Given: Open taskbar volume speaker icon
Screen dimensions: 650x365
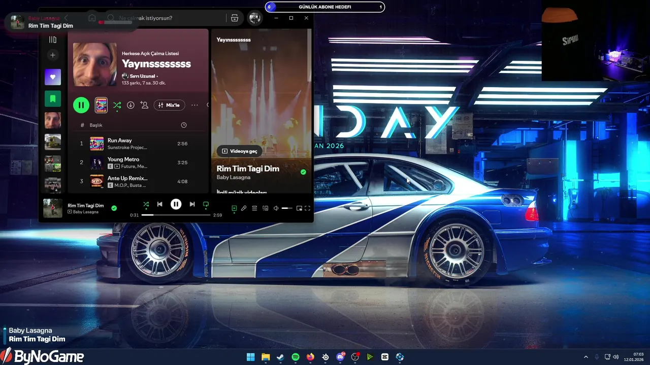Looking at the screenshot, I should pyautogui.click(x=615, y=357).
